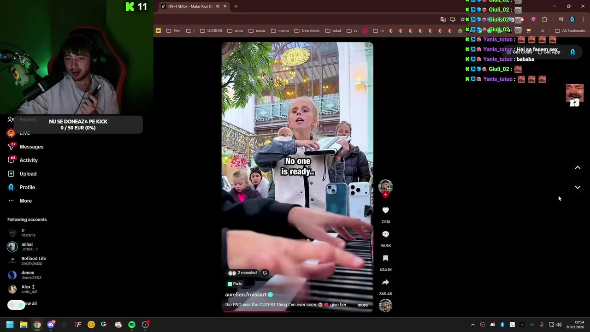The image size is (590, 332).
Task: Close the TikTok browser tab
Action: tap(225, 6)
